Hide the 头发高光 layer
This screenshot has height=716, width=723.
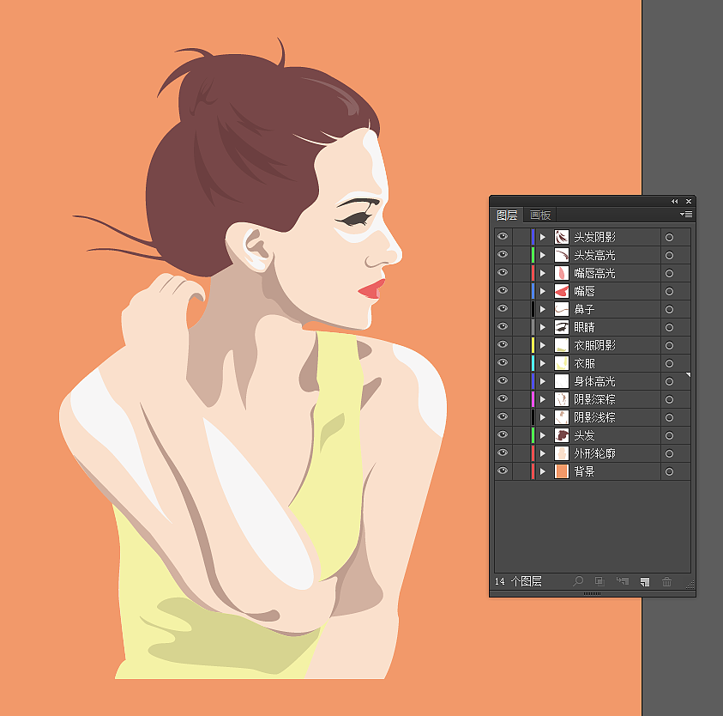pyautogui.click(x=503, y=254)
